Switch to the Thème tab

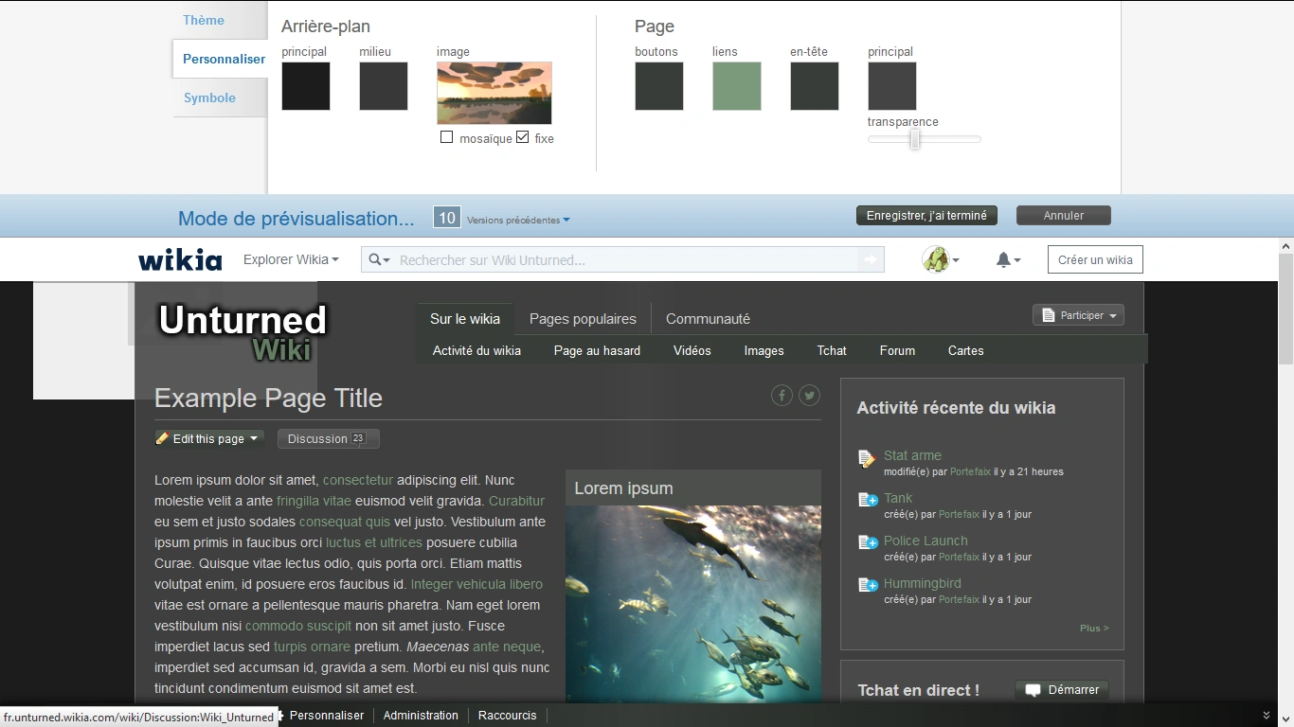(204, 20)
